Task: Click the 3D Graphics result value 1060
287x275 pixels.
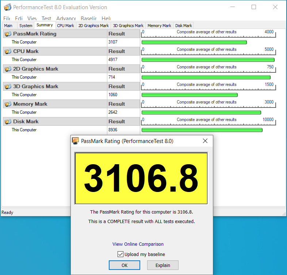Action: (x=113, y=95)
